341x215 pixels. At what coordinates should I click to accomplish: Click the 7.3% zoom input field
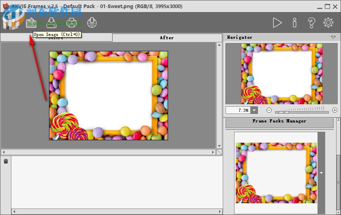(239, 110)
